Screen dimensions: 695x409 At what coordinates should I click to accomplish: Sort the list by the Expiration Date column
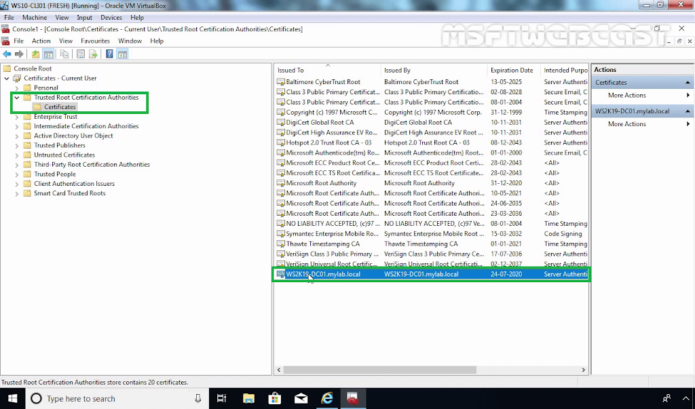pos(514,70)
